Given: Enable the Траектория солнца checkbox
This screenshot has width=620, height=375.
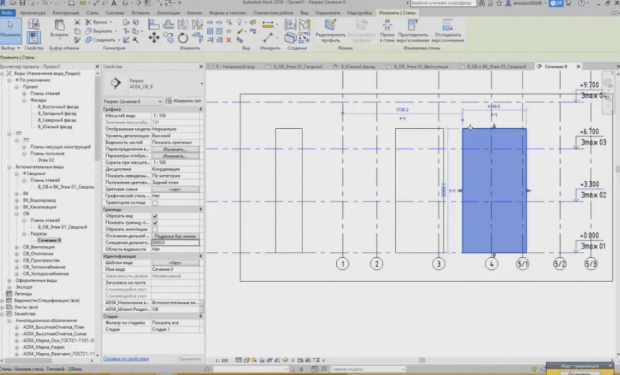Looking at the screenshot, I should (x=155, y=203).
